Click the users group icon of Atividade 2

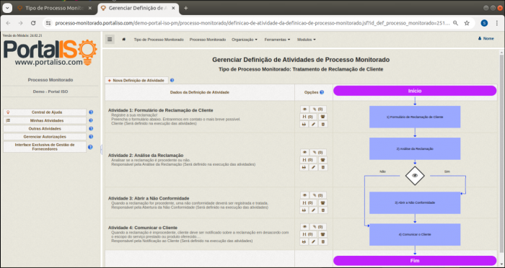[322, 160]
